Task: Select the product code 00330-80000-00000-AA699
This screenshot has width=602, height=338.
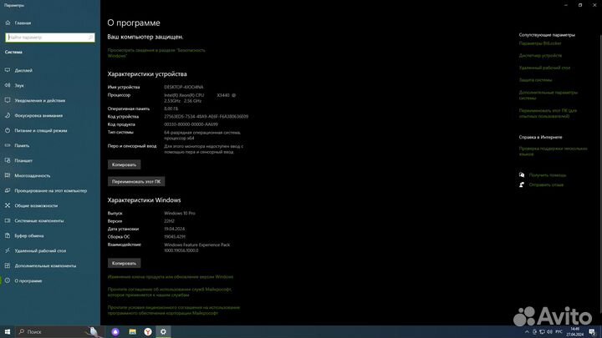Action: tap(191, 124)
